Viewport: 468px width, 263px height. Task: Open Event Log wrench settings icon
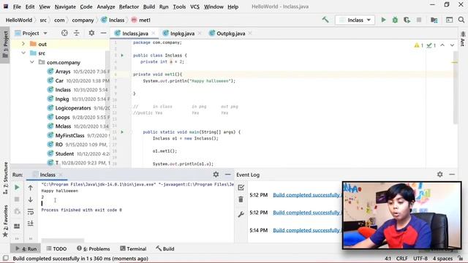pos(241,214)
